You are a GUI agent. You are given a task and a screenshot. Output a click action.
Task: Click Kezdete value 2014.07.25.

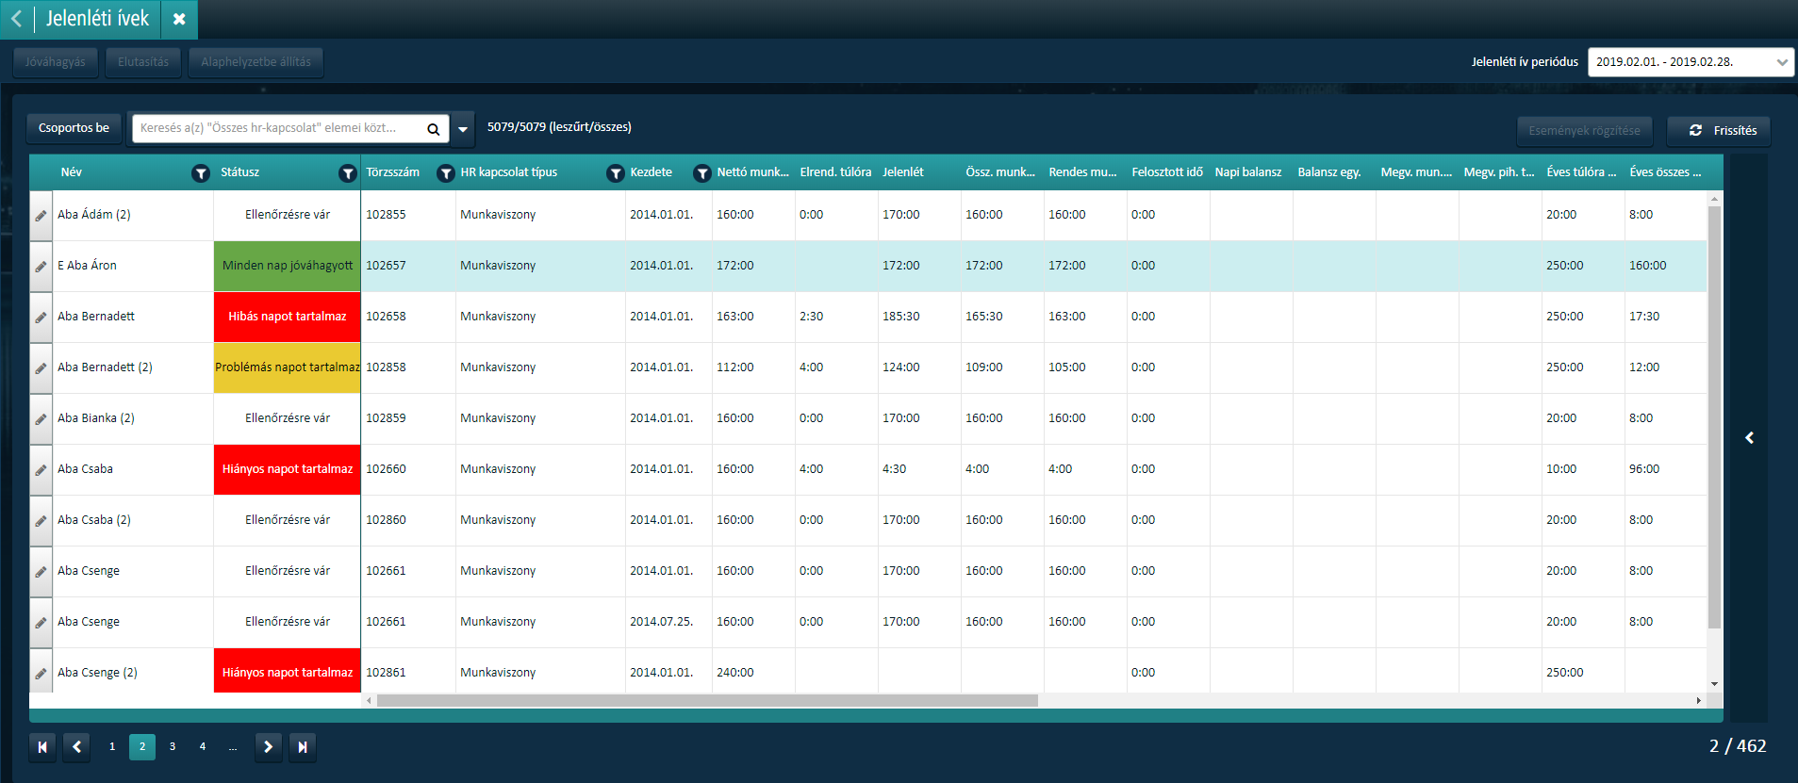(661, 622)
